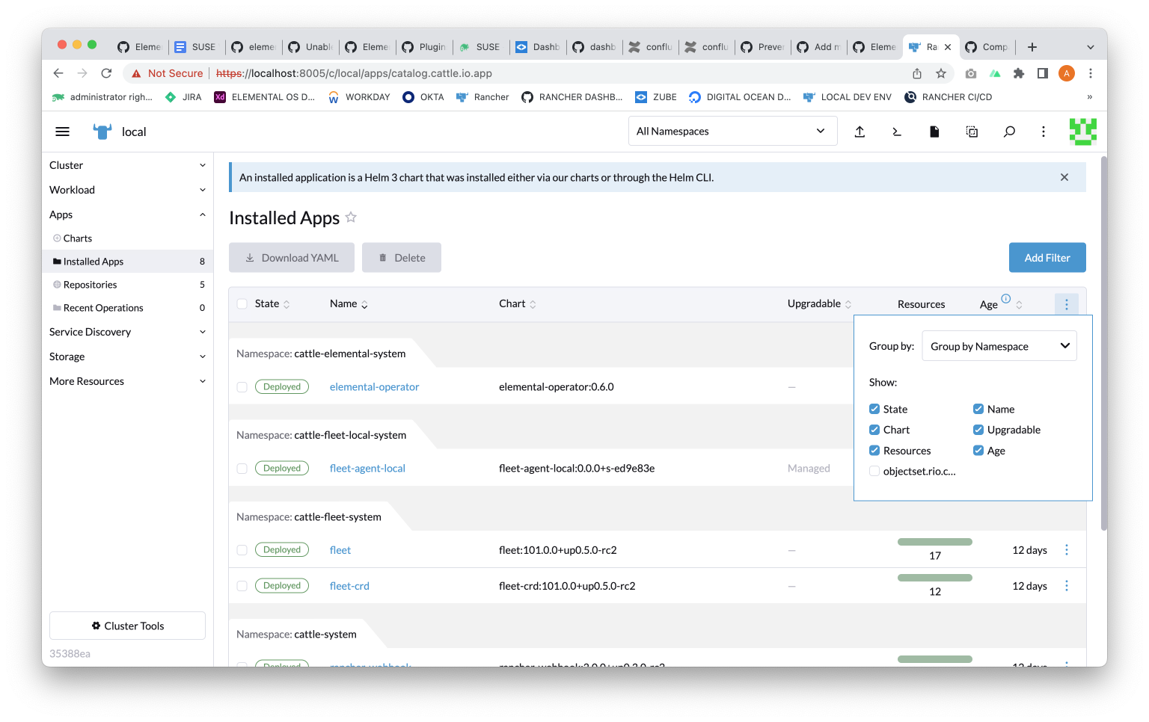The image size is (1149, 722).
Task: Select the elemental-operator row checkbox
Action: [x=242, y=387]
